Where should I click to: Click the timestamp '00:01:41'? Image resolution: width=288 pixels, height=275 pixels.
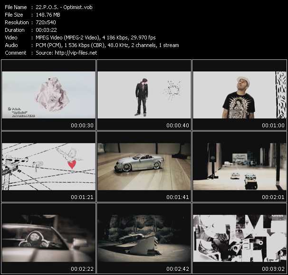point(178,197)
